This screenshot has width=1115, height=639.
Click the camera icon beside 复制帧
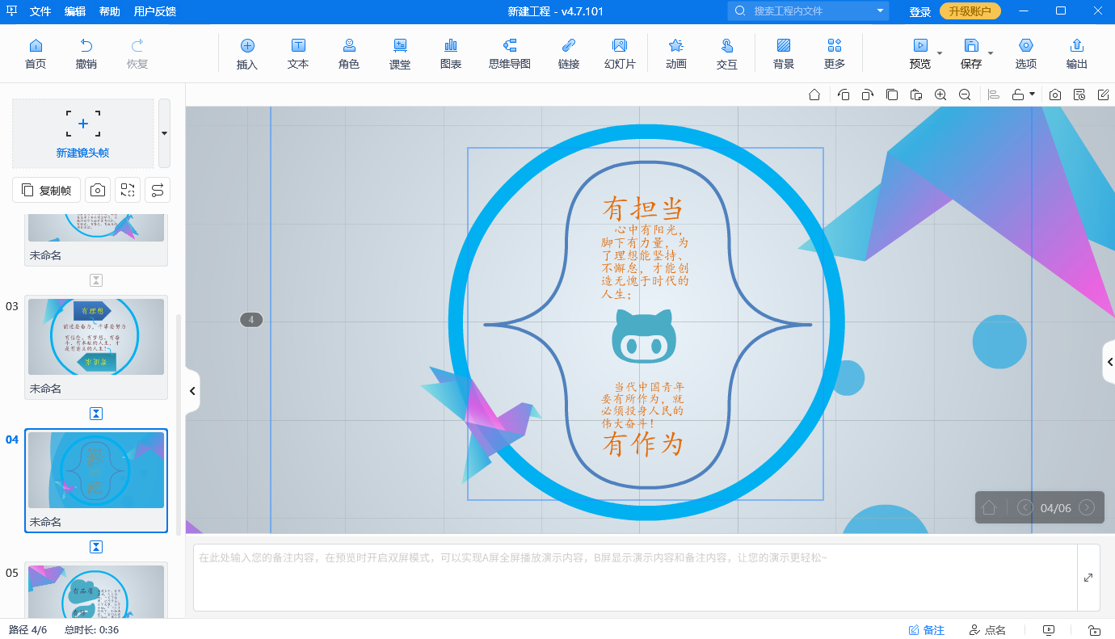[98, 190]
